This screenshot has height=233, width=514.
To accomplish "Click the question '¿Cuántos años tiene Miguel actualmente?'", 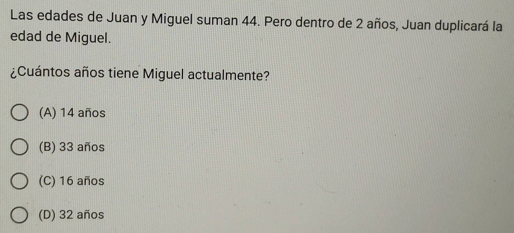I will (140, 74).
